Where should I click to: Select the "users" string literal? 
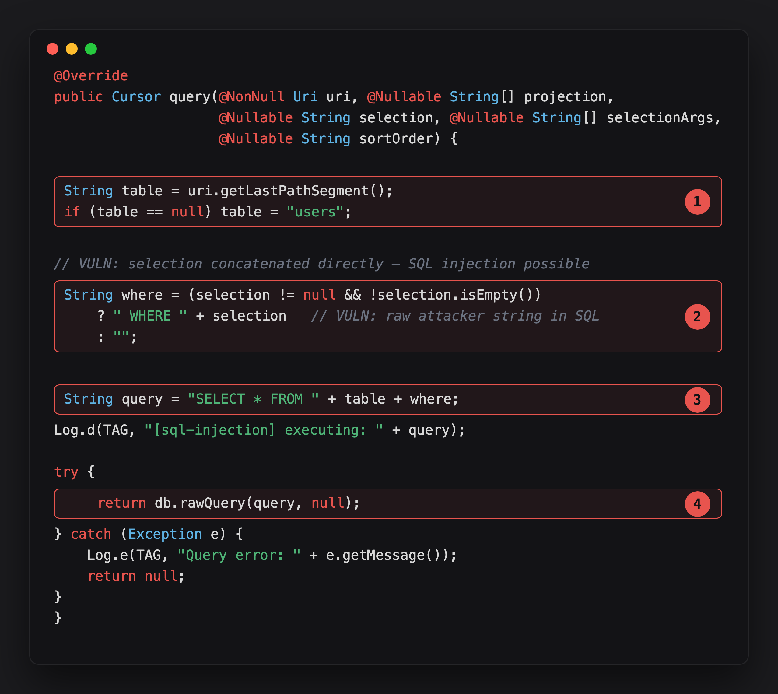(x=315, y=212)
